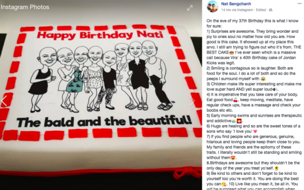Click the 14 hrs timestamp link

[x=226, y=10]
